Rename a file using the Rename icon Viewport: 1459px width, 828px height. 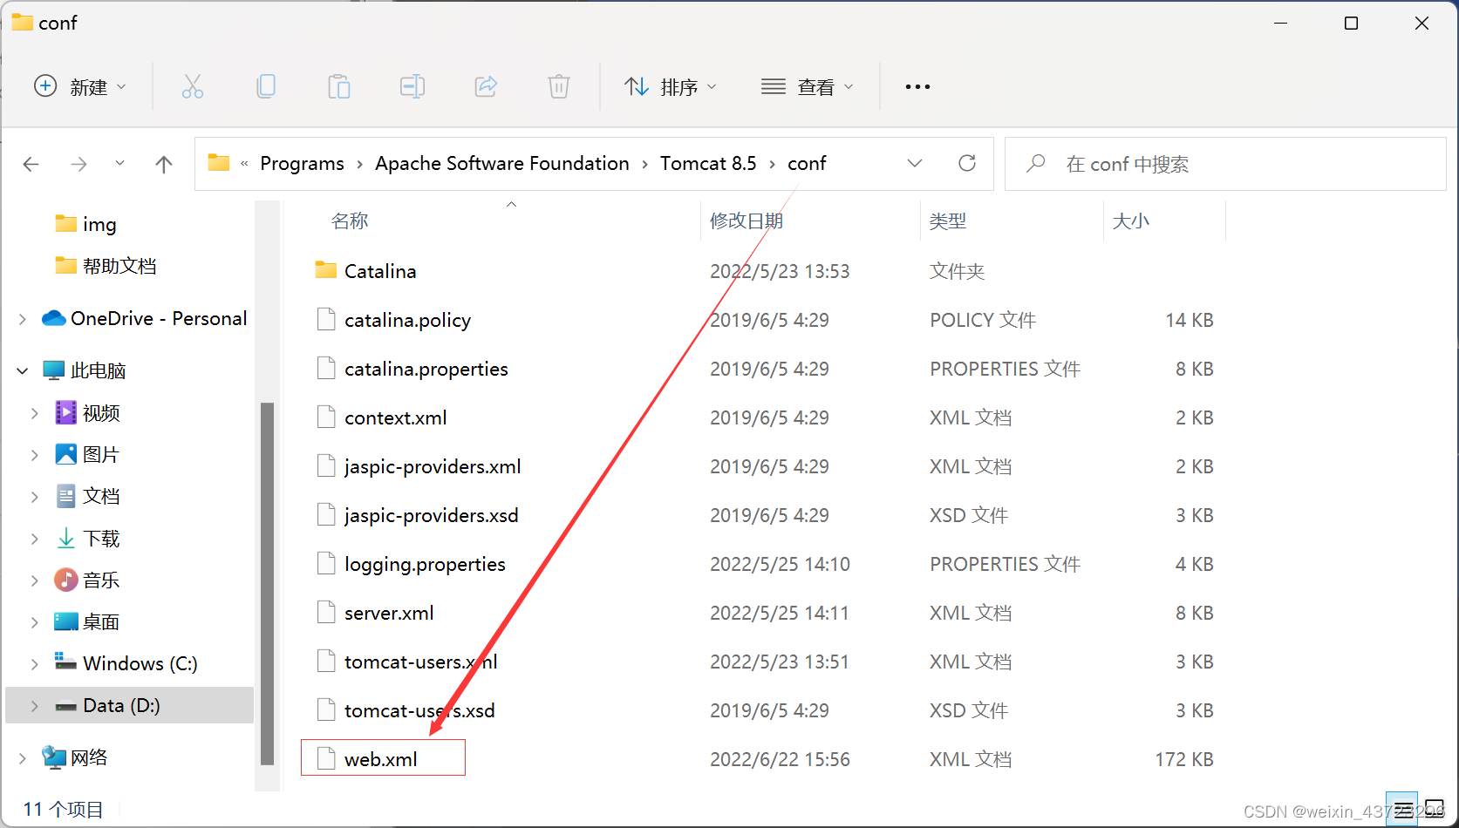click(x=412, y=86)
